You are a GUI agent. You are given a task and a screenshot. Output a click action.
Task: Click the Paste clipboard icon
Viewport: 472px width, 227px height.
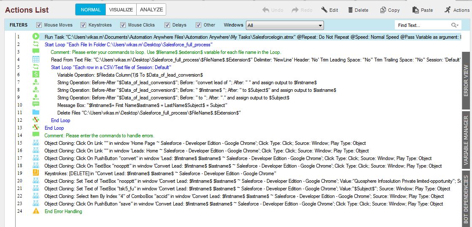point(416,10)
